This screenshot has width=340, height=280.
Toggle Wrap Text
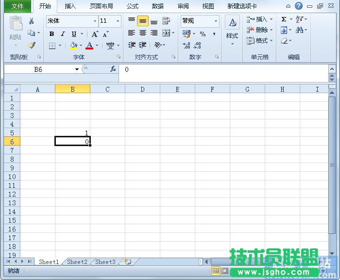coord(166,21)
